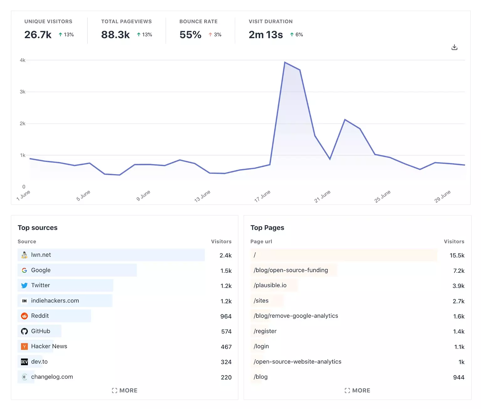481x409 pixels.
Task: Click the Twitter bird icon
Action: click(24, 285)
